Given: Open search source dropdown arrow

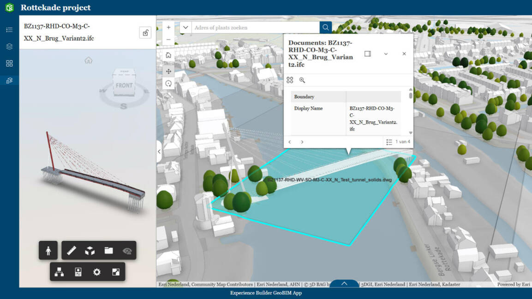Looking at the screenshot, I should (x=185, y=28).
